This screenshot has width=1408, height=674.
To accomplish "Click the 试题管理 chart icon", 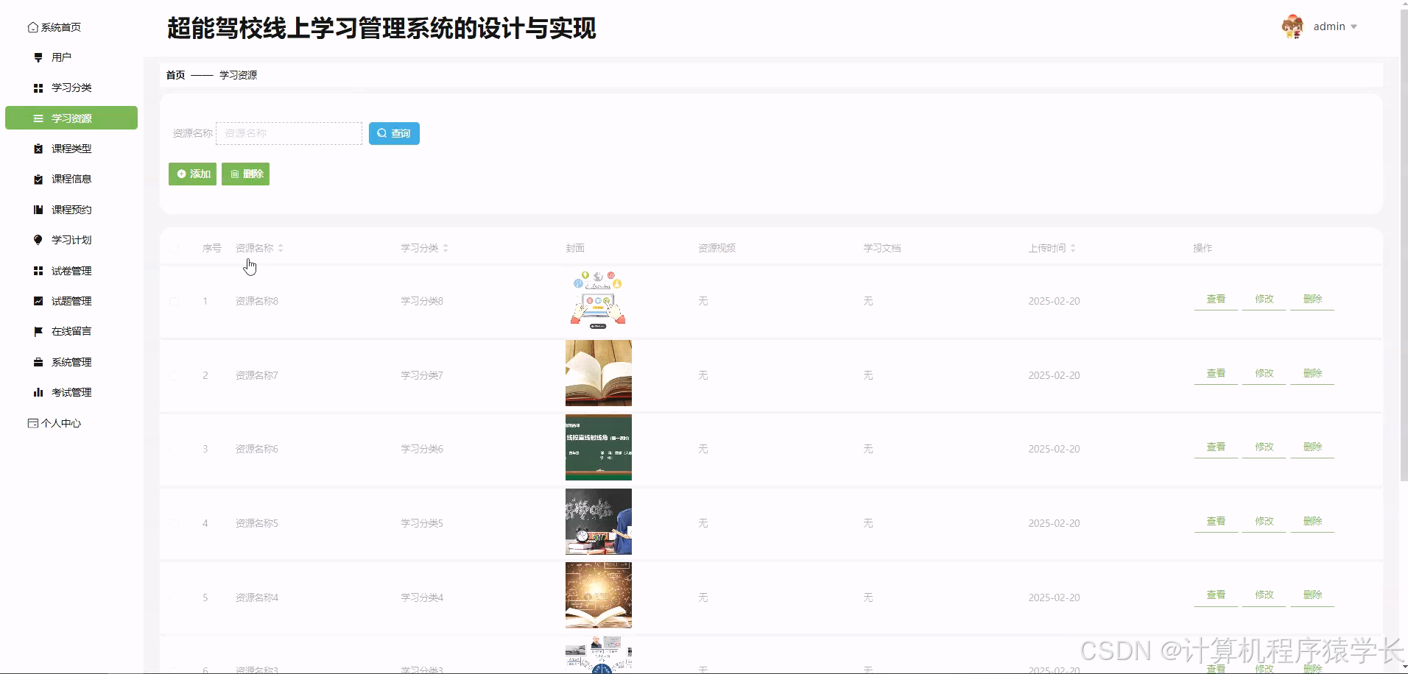I will click(x=38, y=301).
